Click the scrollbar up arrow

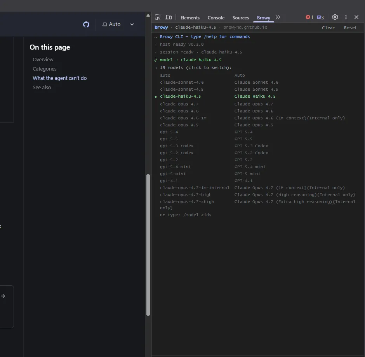[148, 16]
